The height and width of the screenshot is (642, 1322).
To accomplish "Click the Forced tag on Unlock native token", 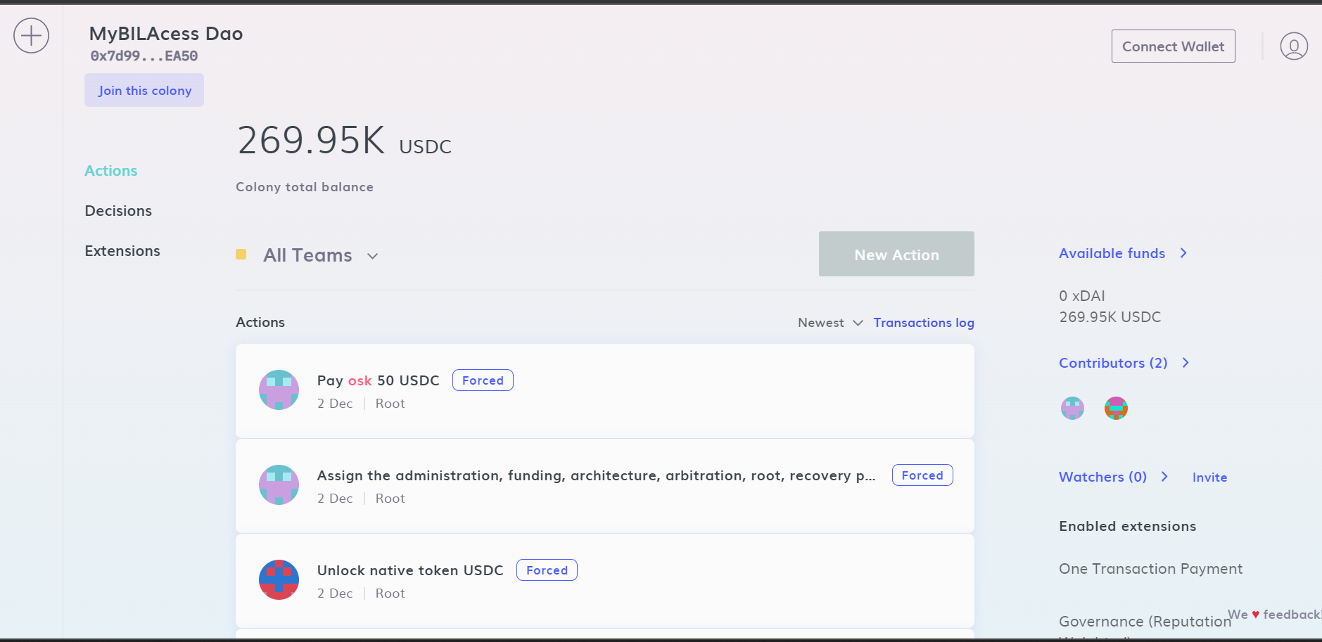I will click(547, 570).
